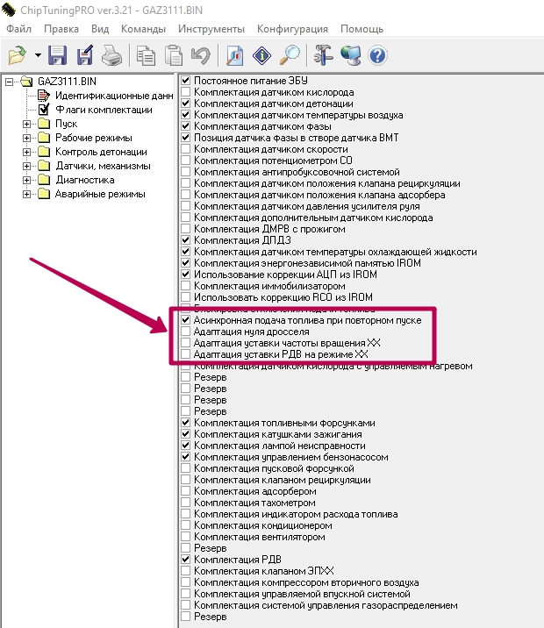The image size is (544, 628).
Task: Enable Комплектация иммобилизатором checkbox
Action: tap(185, 286)
